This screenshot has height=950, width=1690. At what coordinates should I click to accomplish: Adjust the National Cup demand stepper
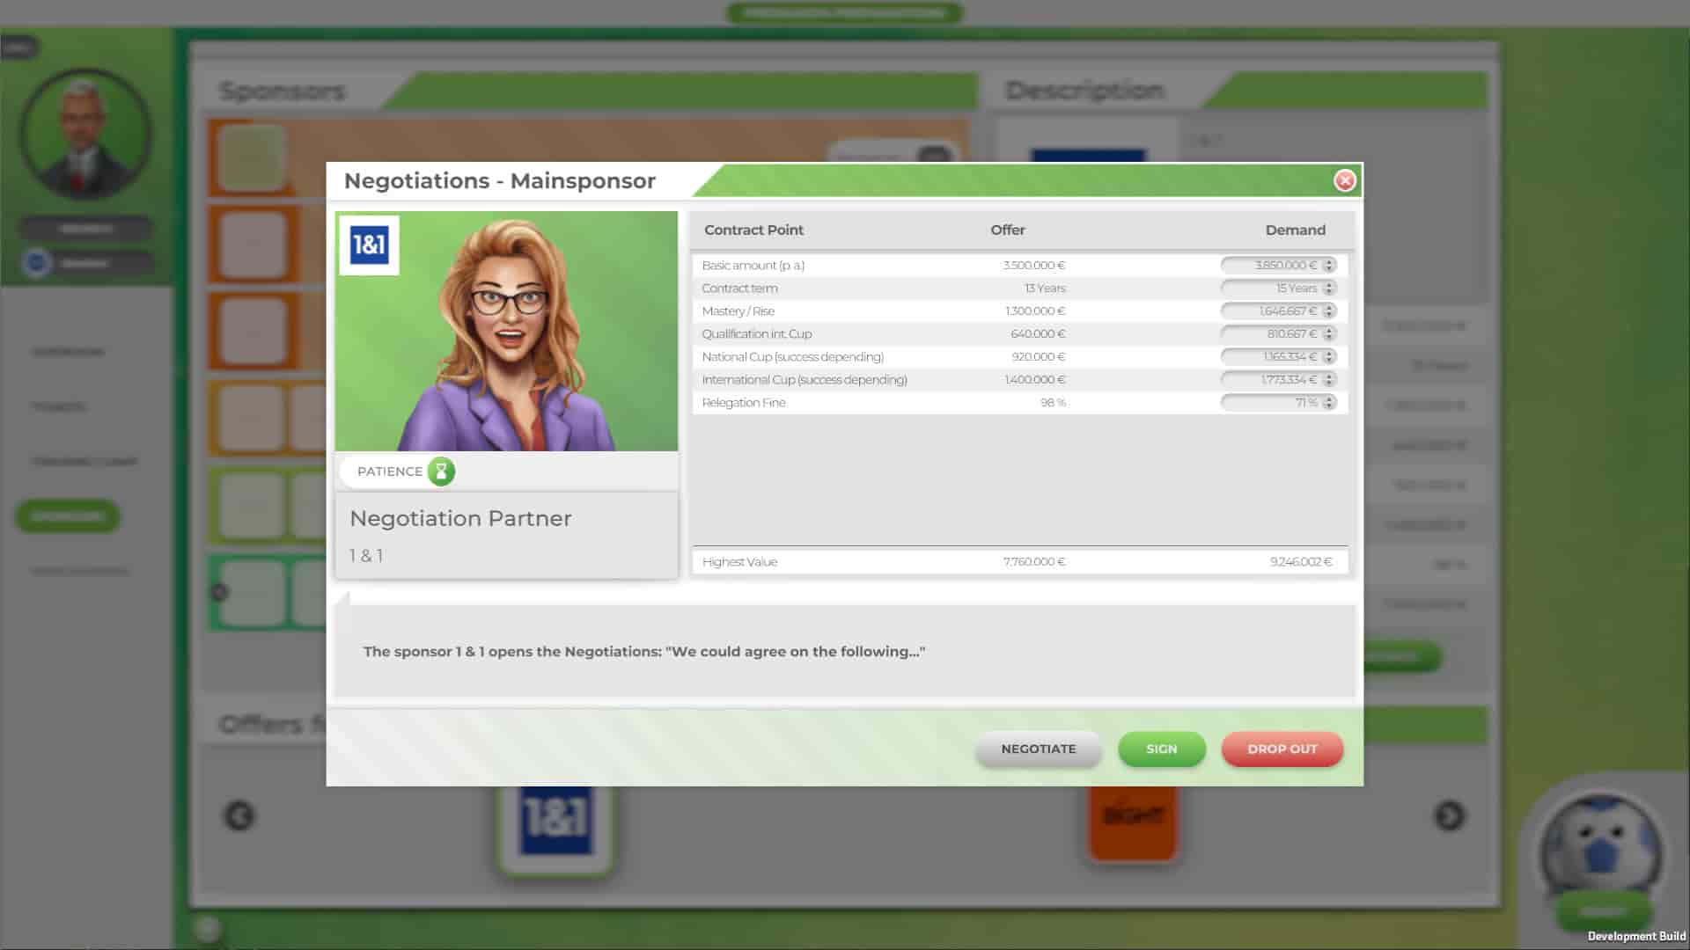click(1329, 356)
